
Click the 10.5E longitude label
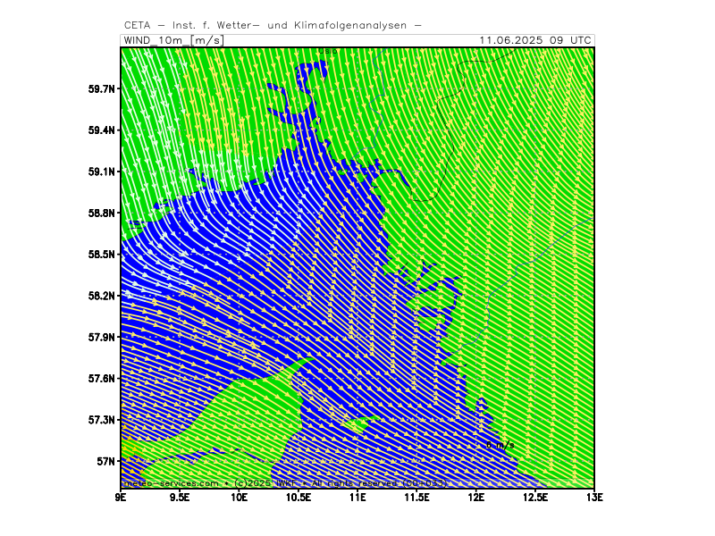(x=298, y=497)
